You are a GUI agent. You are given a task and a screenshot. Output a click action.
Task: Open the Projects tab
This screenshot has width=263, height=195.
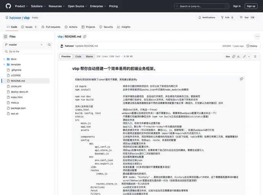[88, 27]
